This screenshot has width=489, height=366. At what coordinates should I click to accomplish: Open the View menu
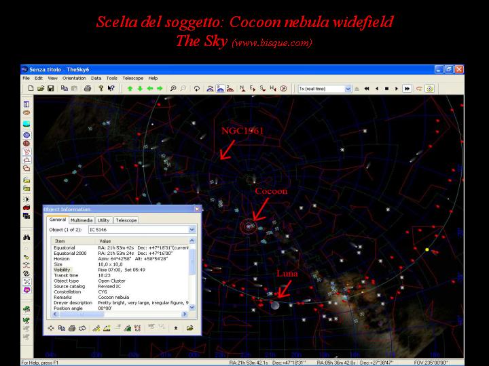[52, 78]
